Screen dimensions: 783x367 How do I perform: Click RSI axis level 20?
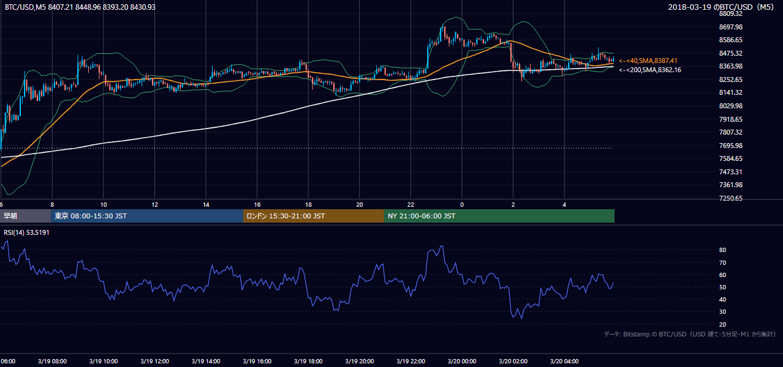click(x=723, y=324)
